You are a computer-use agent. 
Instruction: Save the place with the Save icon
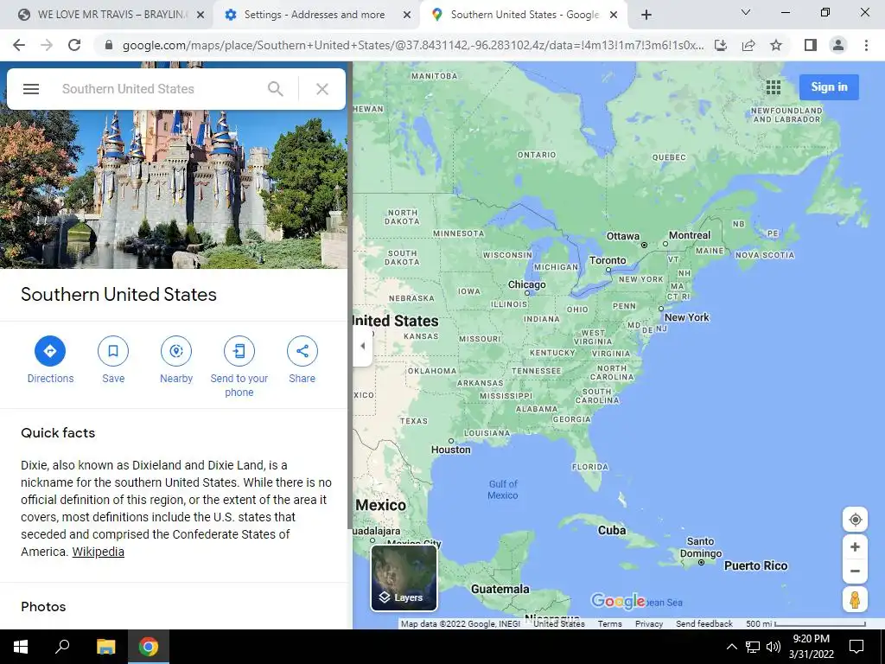point(113,351)
